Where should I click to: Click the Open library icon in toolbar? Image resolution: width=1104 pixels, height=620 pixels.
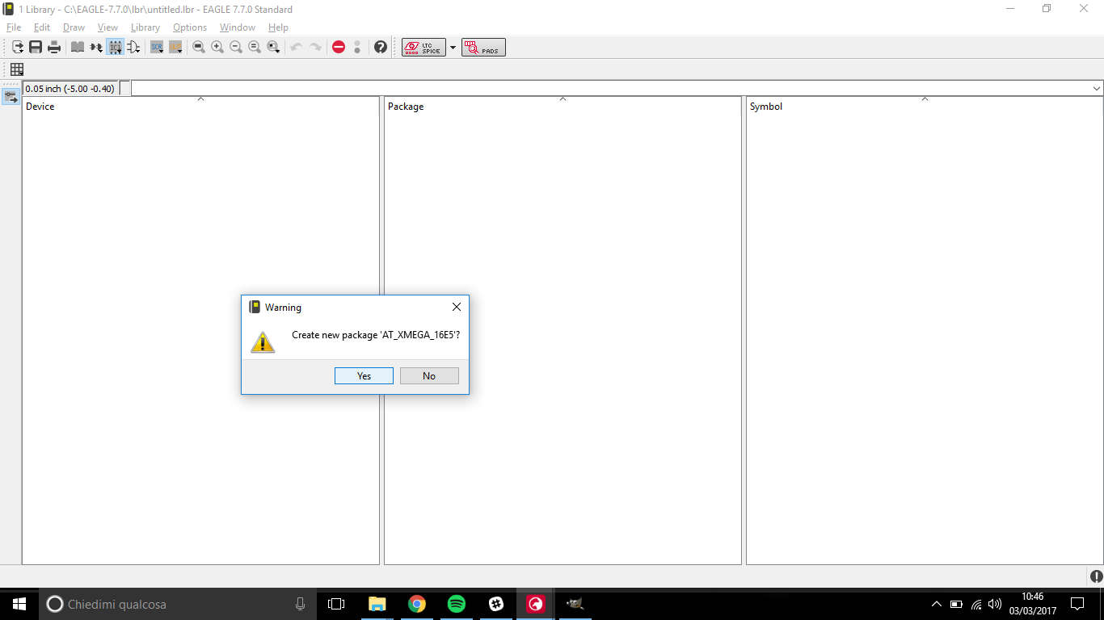click(x=17, y=47)
